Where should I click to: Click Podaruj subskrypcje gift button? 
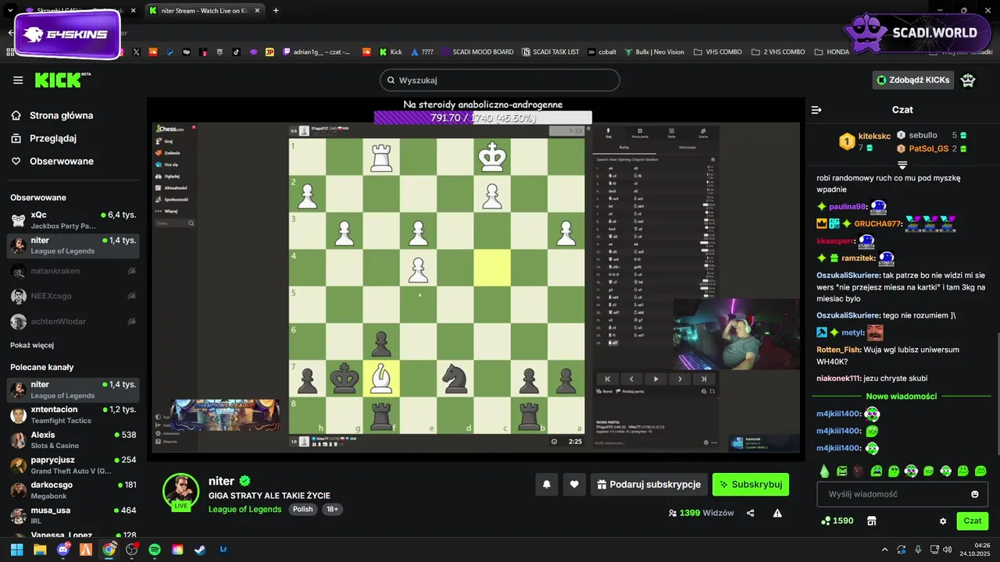coord(649,485)
